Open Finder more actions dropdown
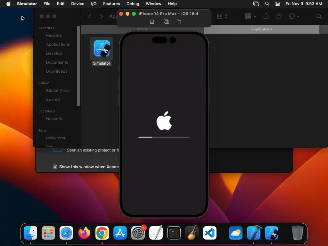 tap(294, 16)
